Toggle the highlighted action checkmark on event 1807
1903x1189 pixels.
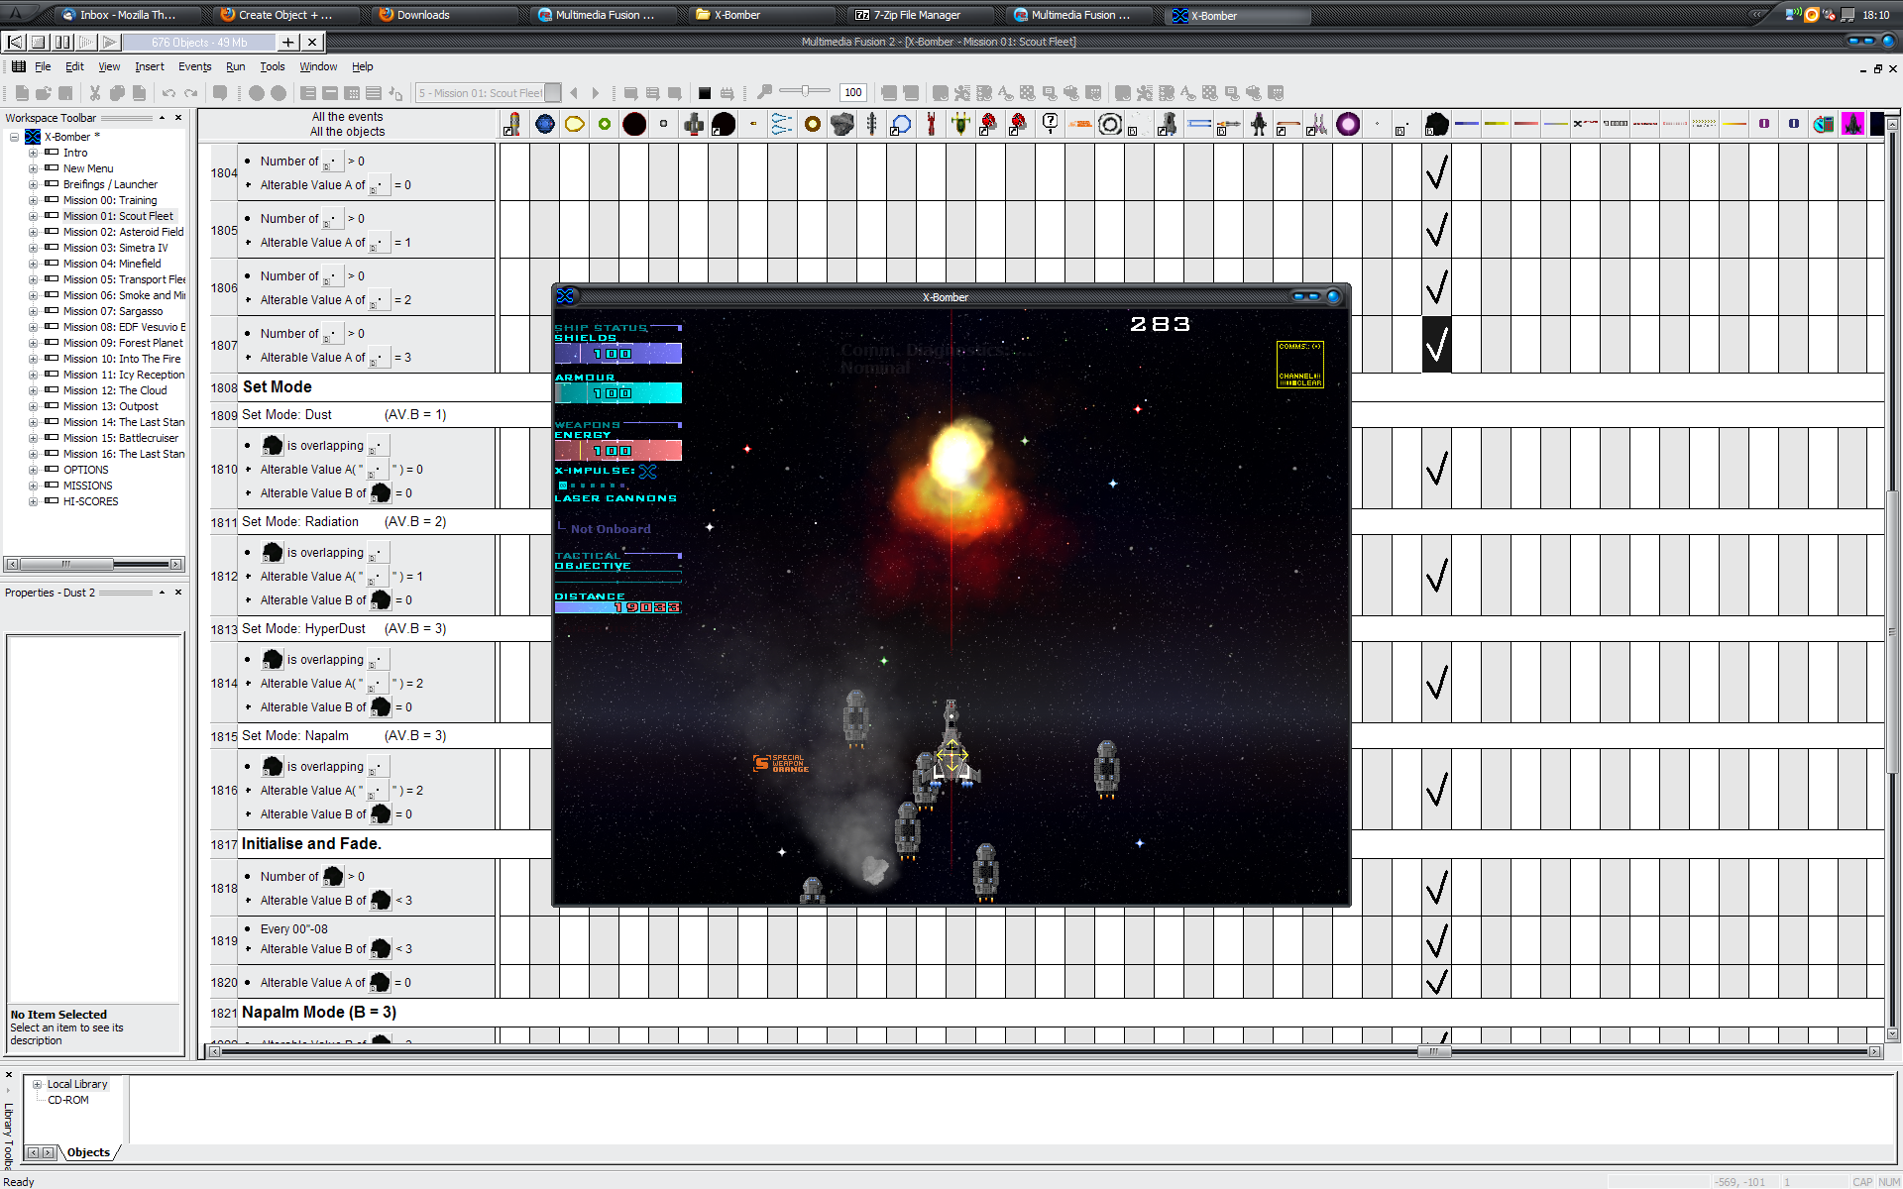tap(1436, 345)
